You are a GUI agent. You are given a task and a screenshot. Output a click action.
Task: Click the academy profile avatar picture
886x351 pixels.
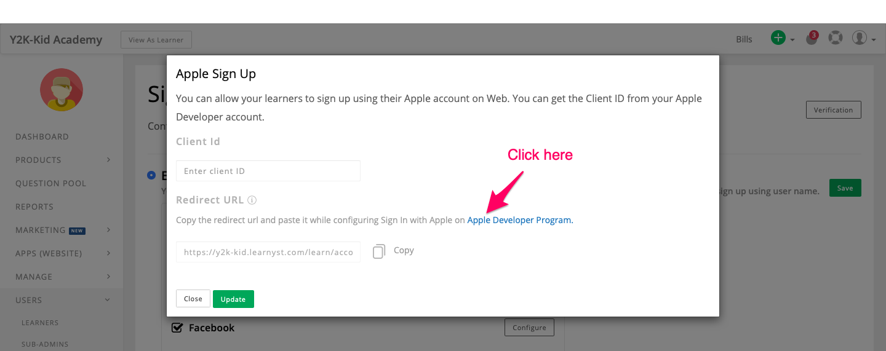[62, 90]
